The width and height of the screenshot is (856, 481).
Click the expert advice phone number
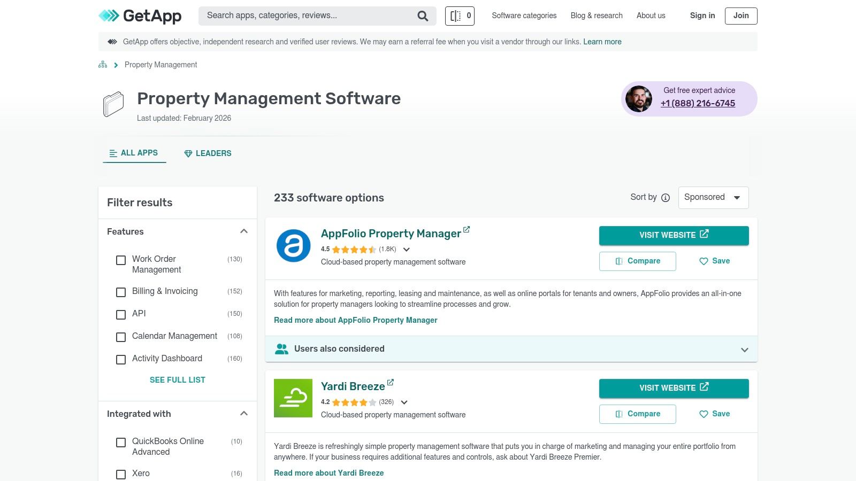coord(698,104)
